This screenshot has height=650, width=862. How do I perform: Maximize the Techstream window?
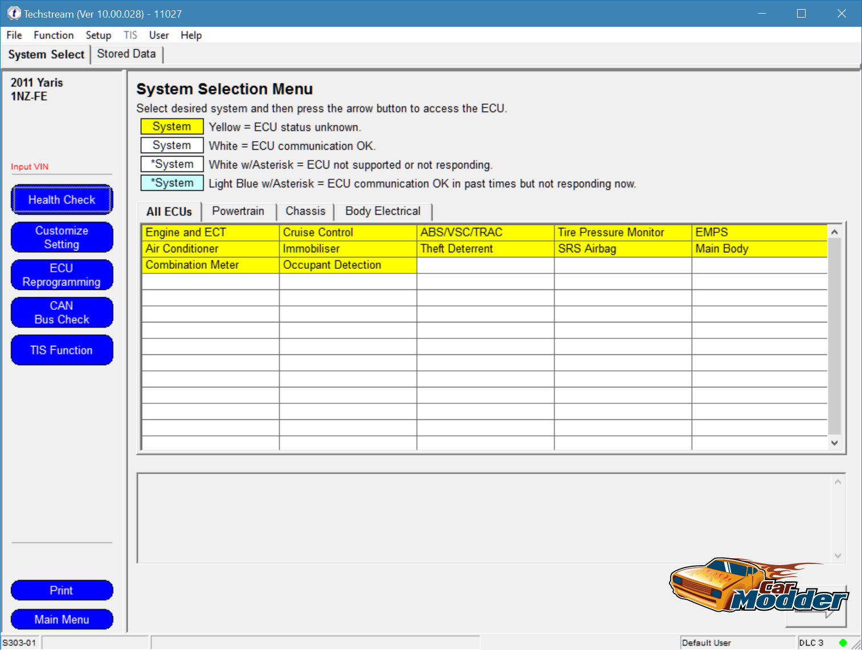tap(801, 13)
